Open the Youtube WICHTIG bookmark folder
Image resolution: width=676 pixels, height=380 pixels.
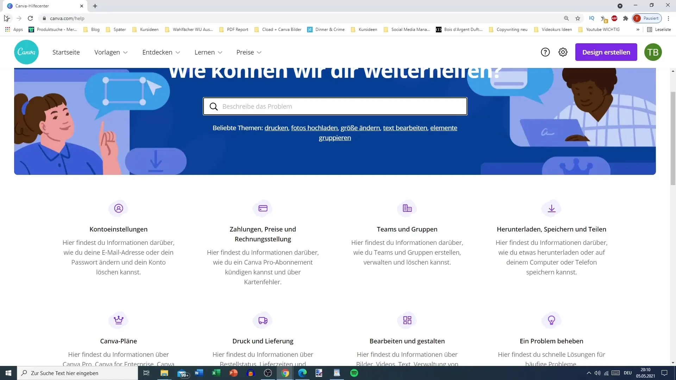click(x=599, y=30)
